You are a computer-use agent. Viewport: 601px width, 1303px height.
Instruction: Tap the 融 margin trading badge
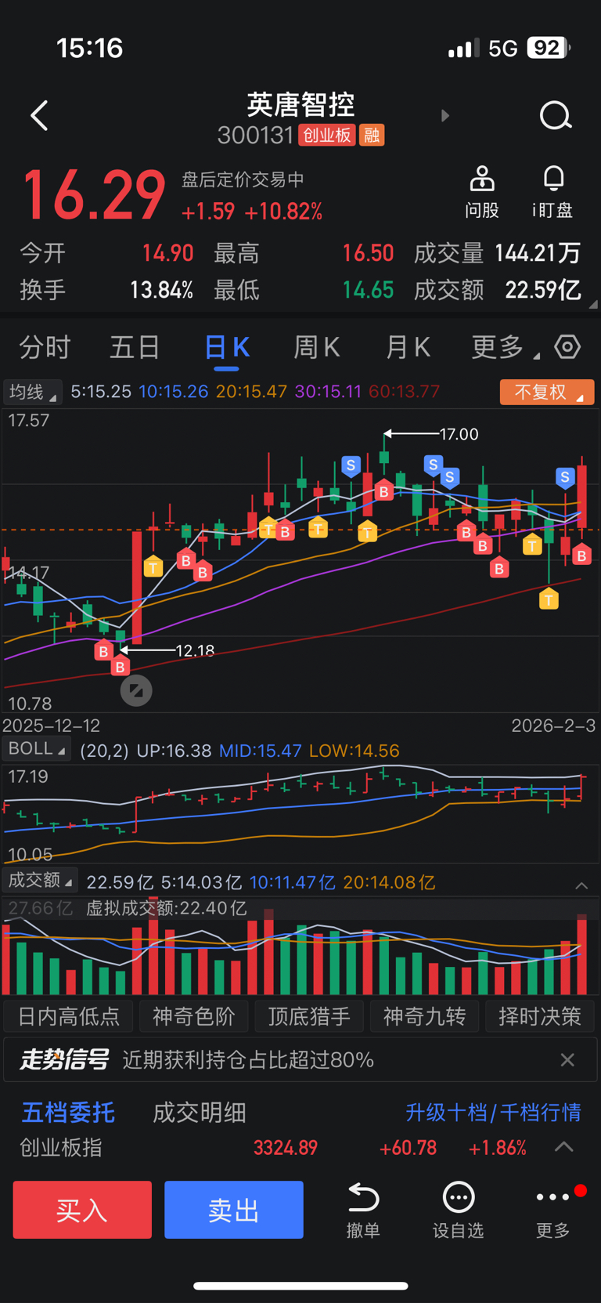(x=372, y=136)
